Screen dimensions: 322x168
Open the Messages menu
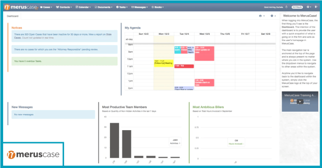140,7
